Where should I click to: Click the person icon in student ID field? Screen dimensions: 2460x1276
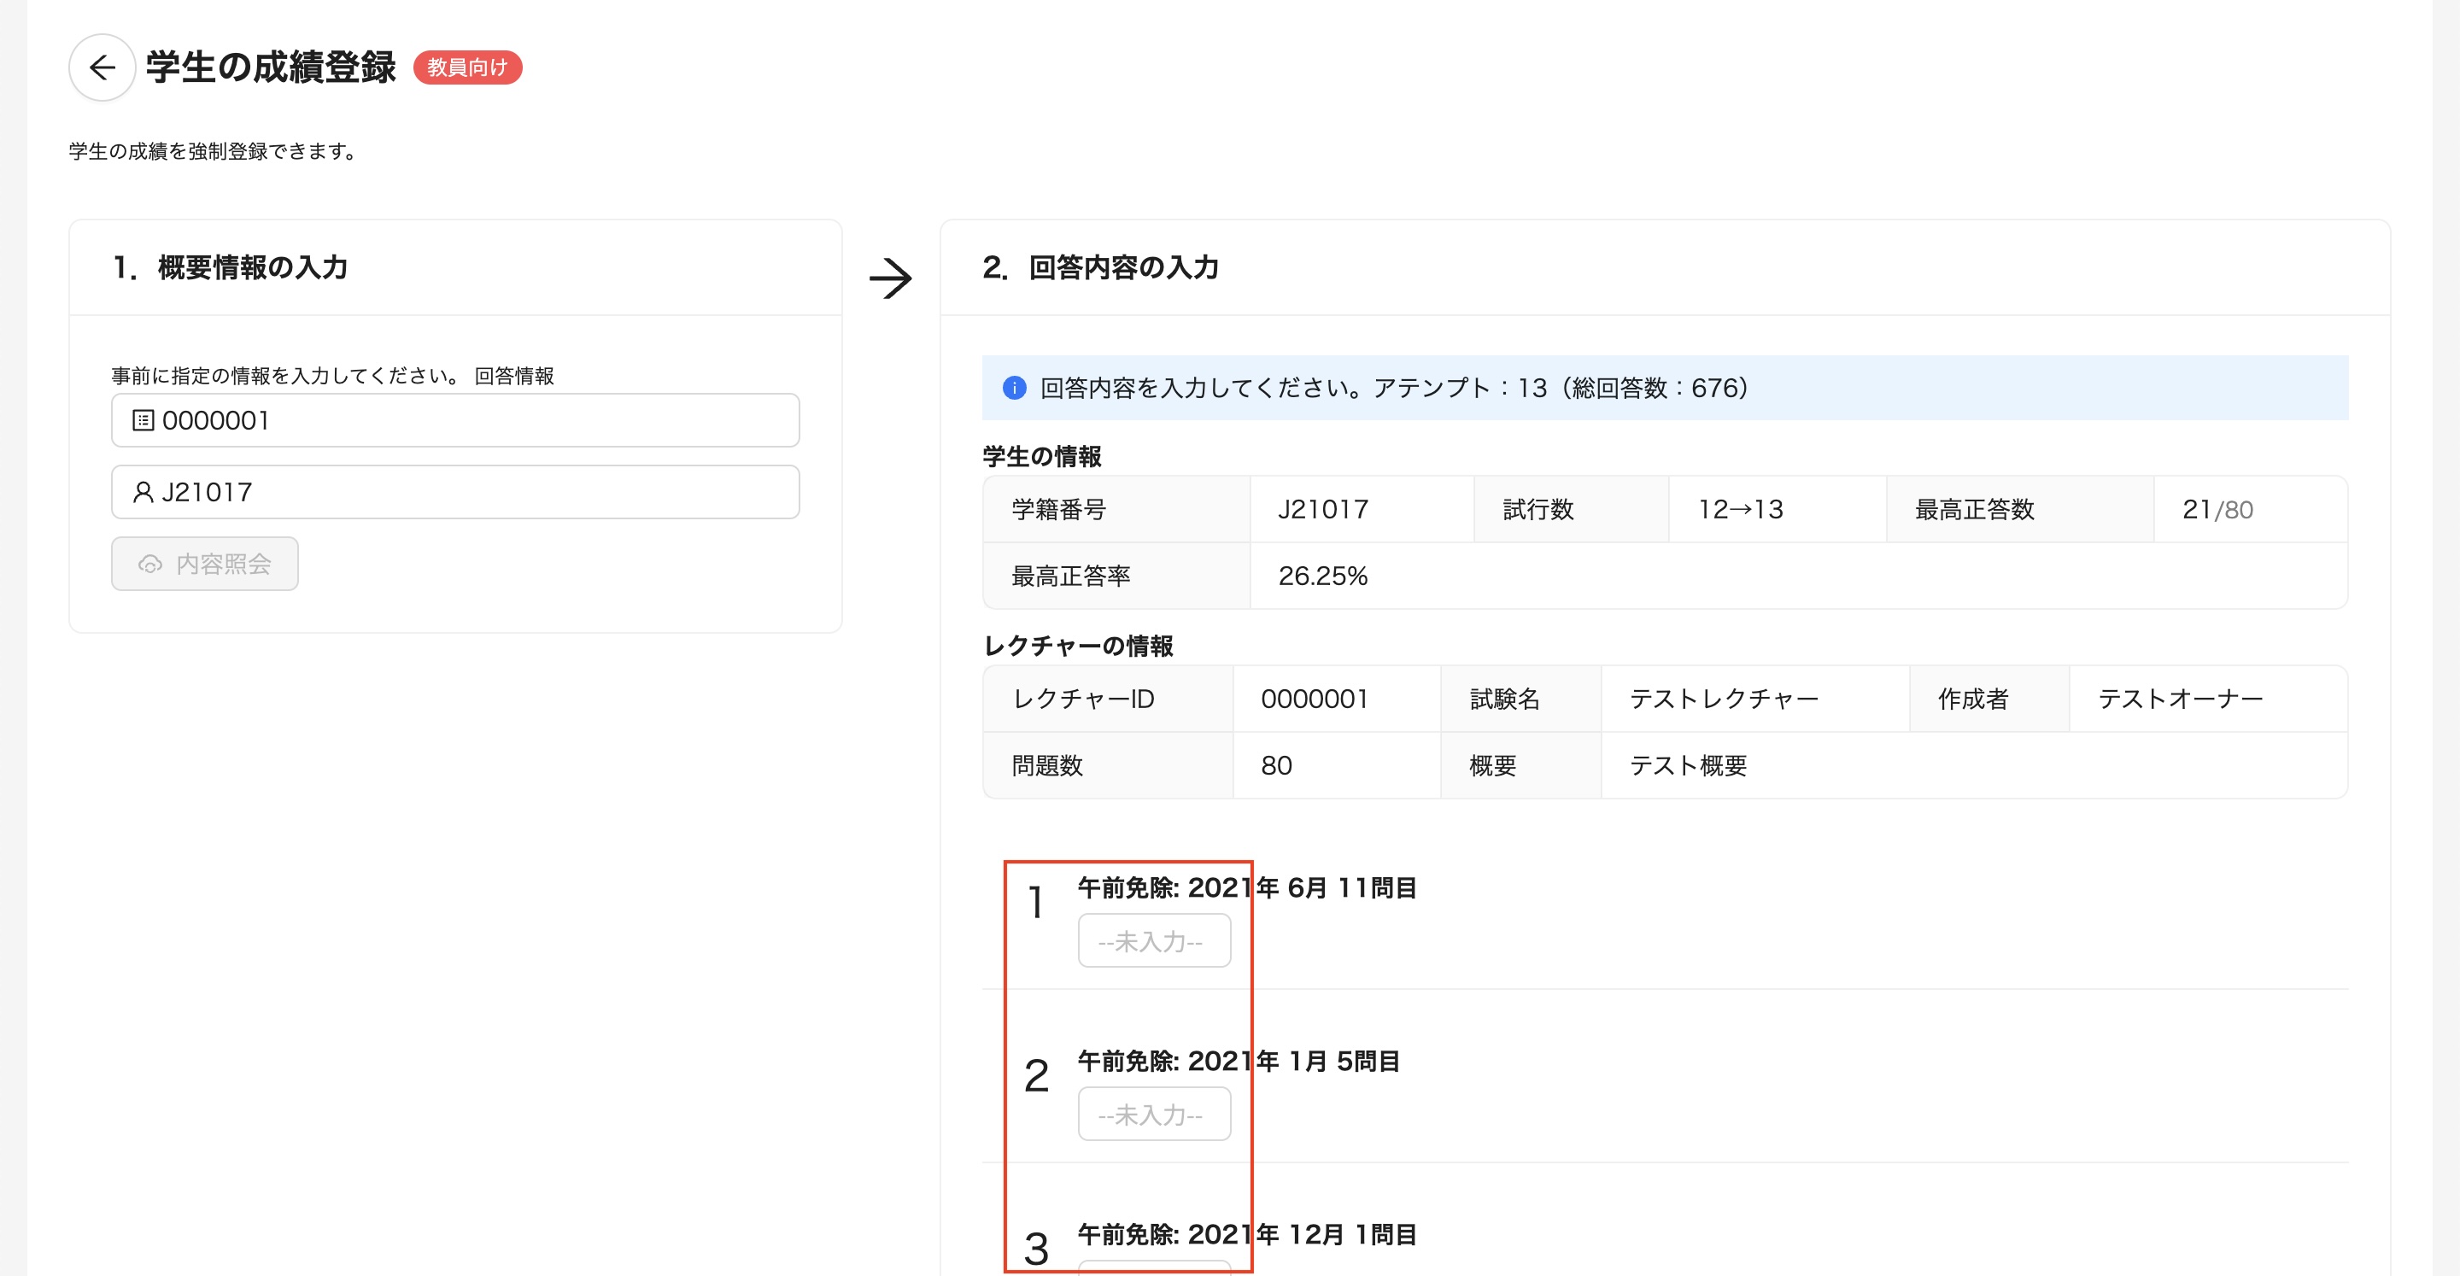[x=143, y=492]
